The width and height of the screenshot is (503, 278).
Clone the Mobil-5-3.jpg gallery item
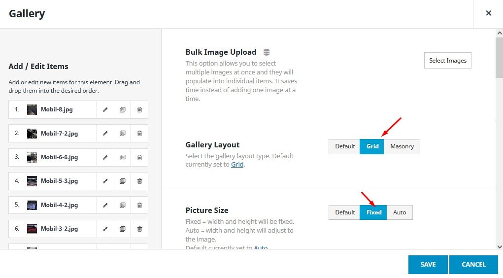[x=122, y=181]
